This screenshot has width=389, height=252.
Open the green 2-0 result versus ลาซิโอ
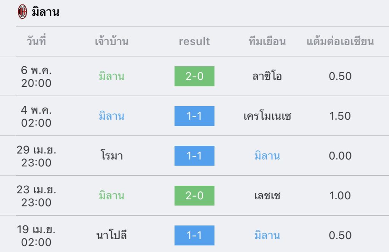[194, 76]
